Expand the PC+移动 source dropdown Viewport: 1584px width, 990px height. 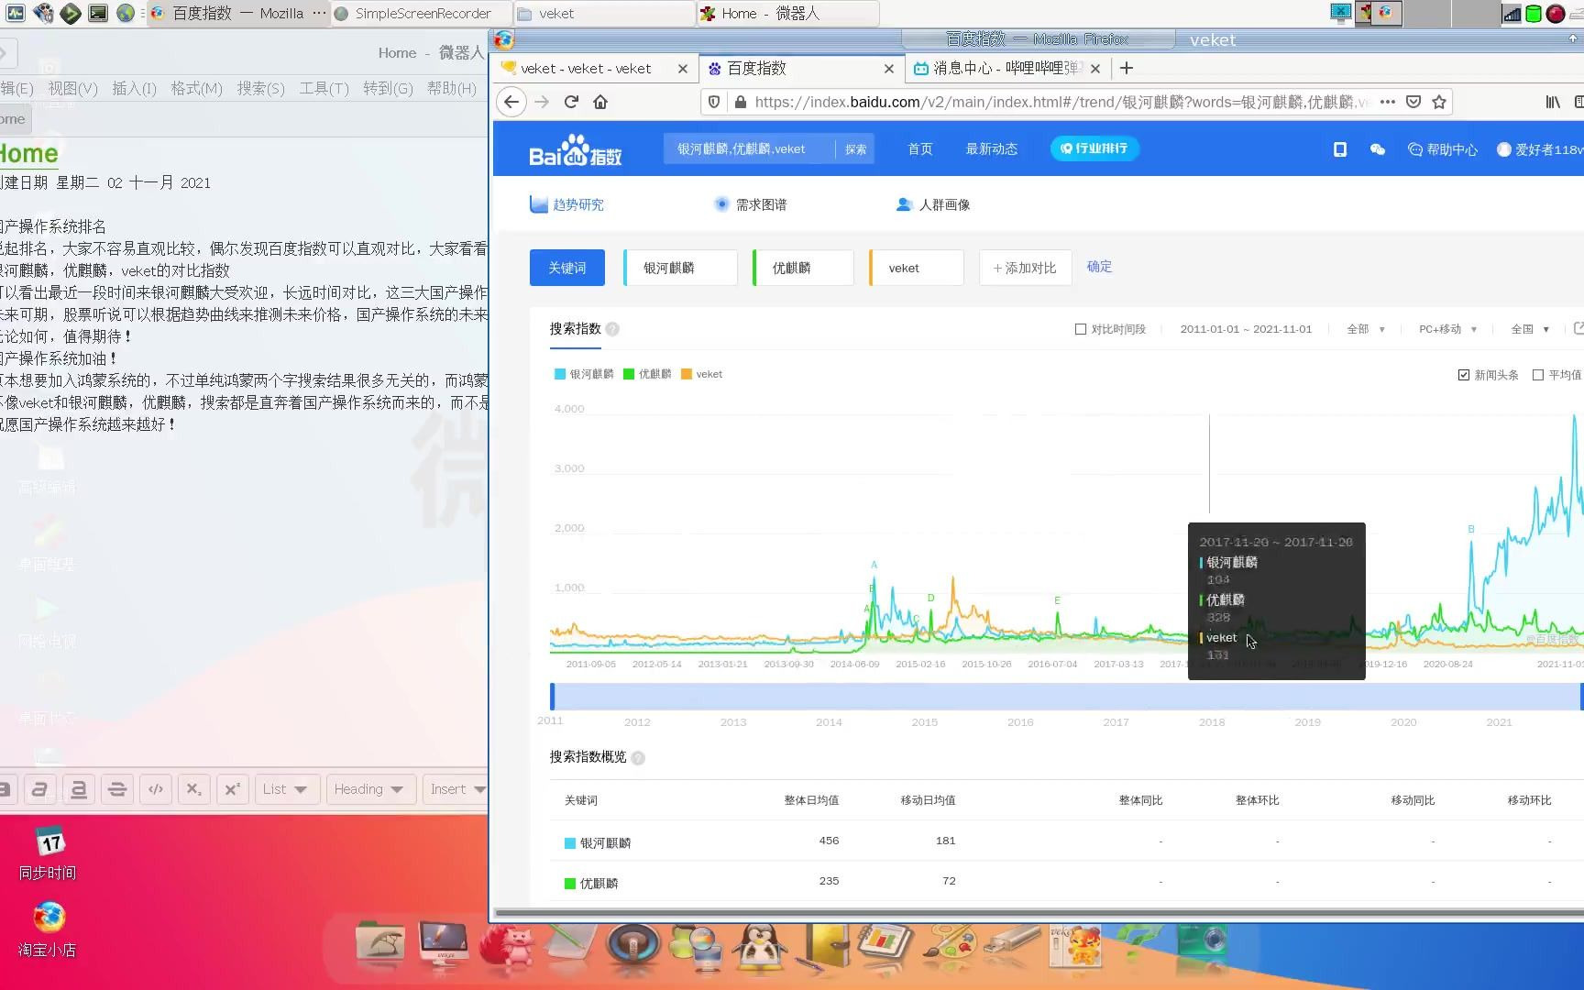click(1447, 329)
